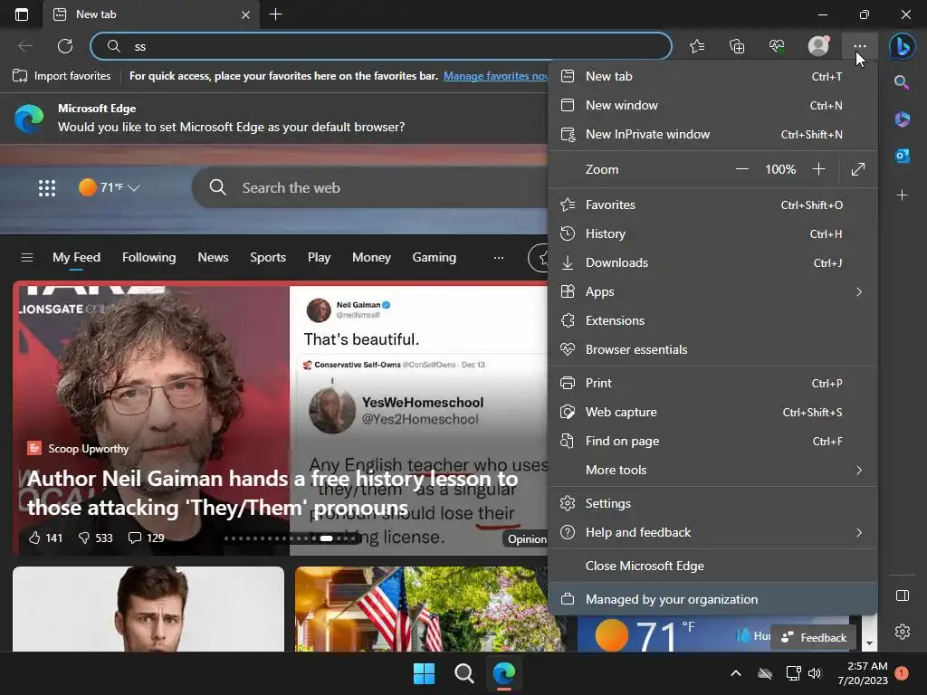Open Manage favorites now link
Image resolution: width=927 pixels, height=695 pixels.
click(495, 76)
